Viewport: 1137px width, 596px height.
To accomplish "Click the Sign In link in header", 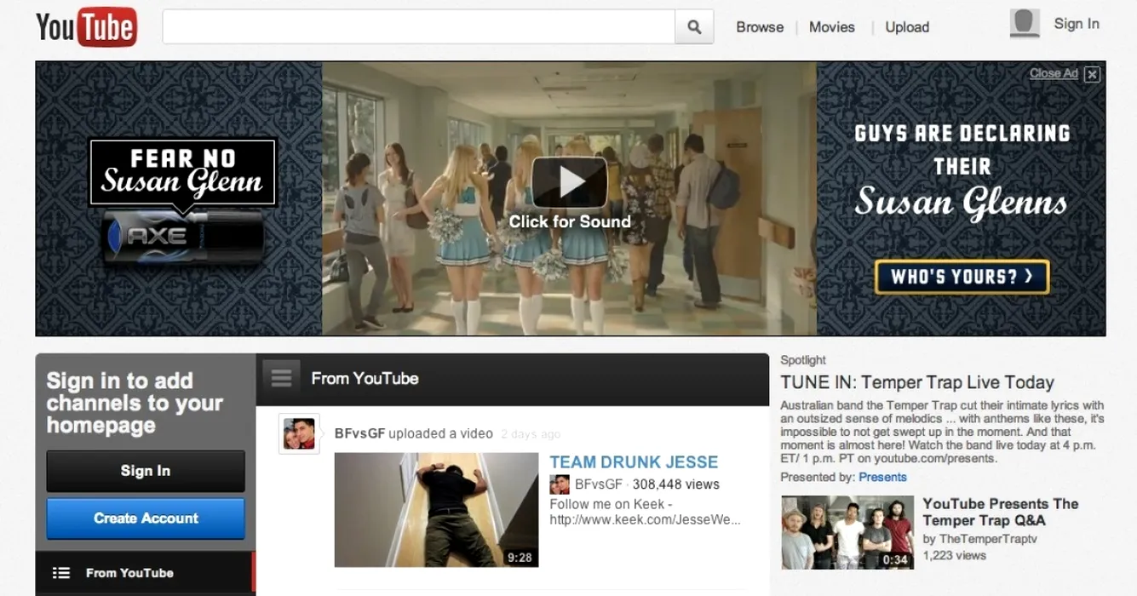I will 1077,24.
